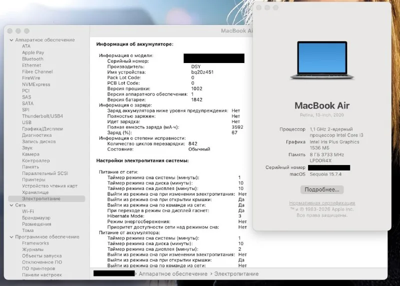This screenshot has height=286, width=400.
Task: Select Ethernet in the sidebar
Action: point(31,65)
